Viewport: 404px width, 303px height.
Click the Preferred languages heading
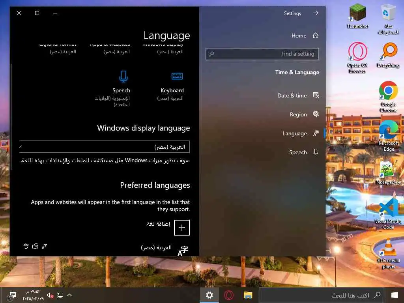point(155,185)
